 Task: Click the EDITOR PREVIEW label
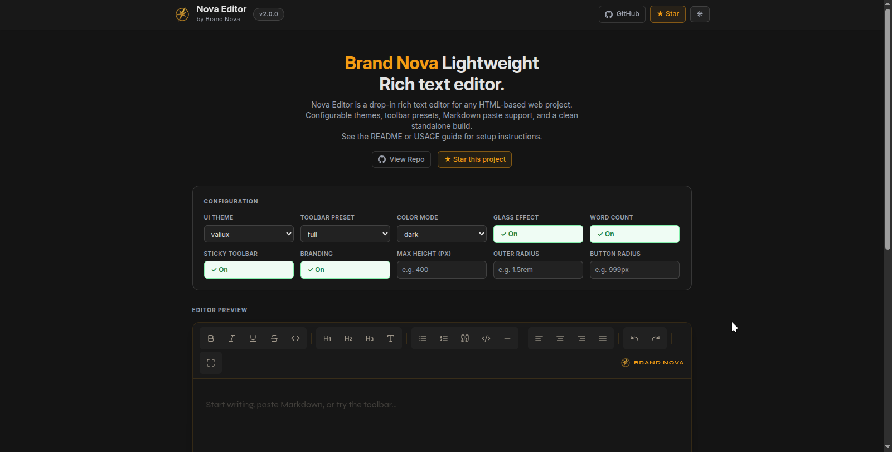[220, 310]
